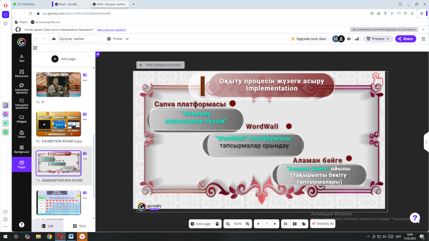
Task: Open the statistics bar chart icon
Action: [x=357, y=39]
